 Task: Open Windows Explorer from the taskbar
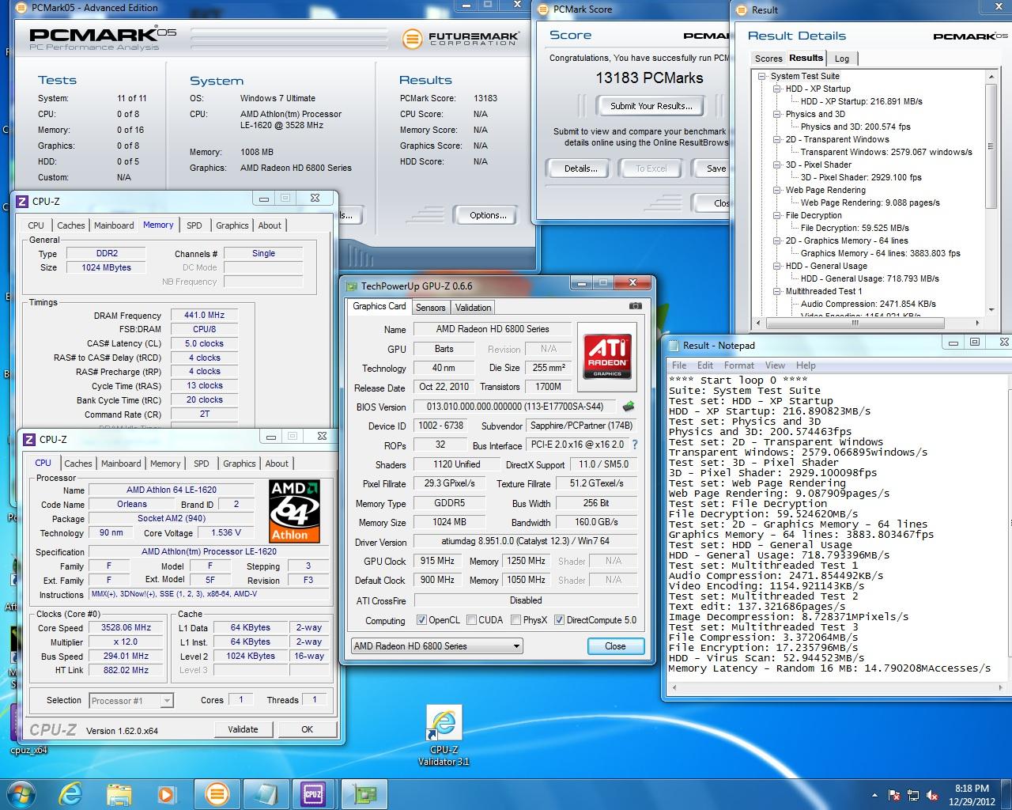pyautogui.click(x=119, y=793)
